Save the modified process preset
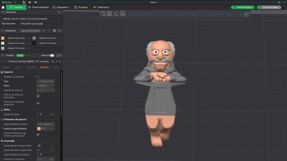 point(53,62)
